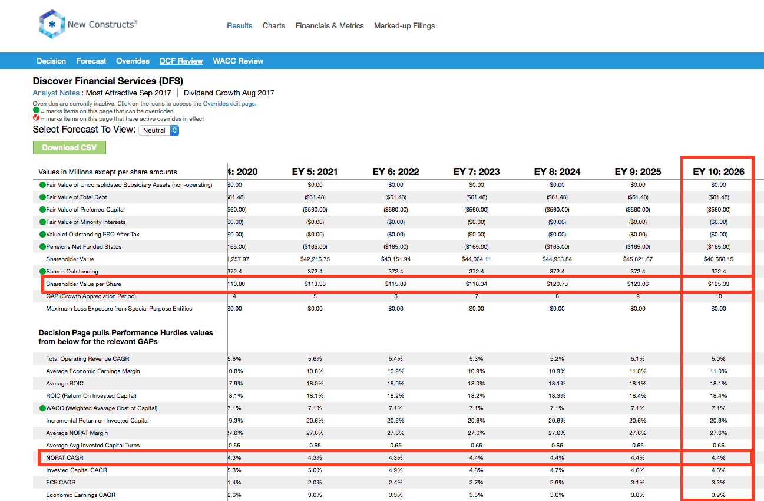Go to the Forecast page

[x=91, y=61]
